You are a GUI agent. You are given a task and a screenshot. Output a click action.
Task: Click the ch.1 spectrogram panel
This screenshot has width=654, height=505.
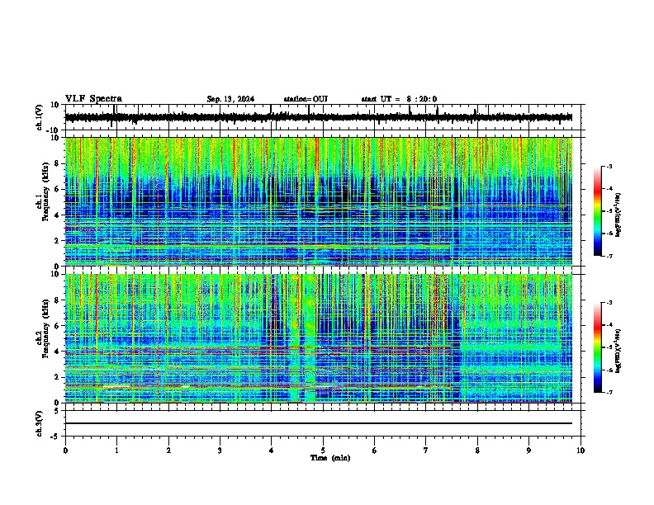point(319,201)
